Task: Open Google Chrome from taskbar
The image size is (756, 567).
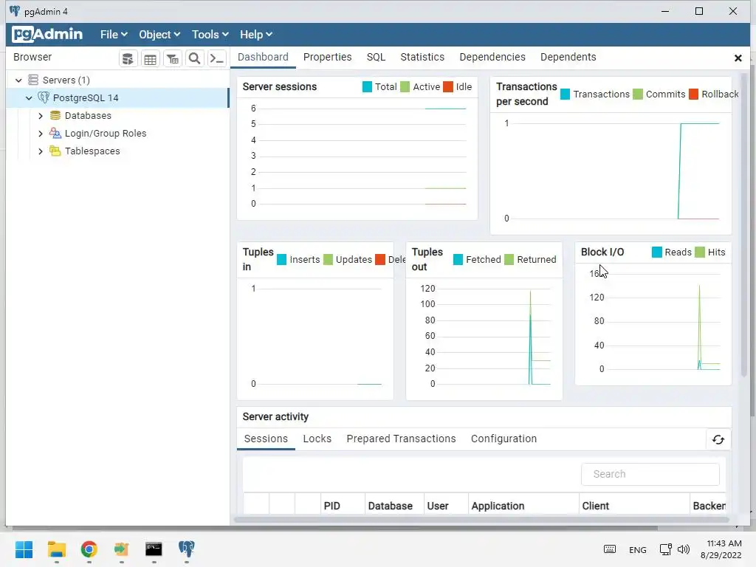Action: tap(89, 549)
